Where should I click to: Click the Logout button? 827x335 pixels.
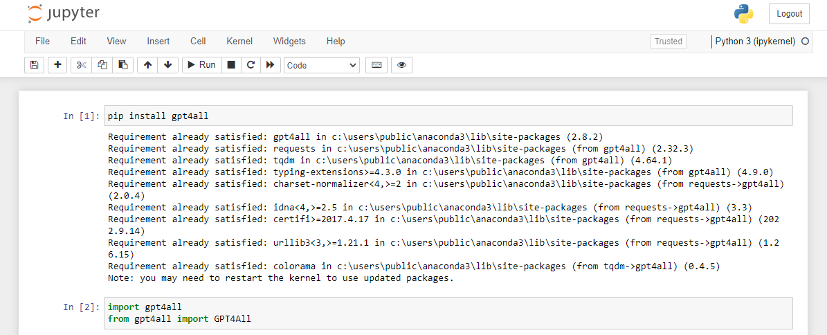pos(789,14)
